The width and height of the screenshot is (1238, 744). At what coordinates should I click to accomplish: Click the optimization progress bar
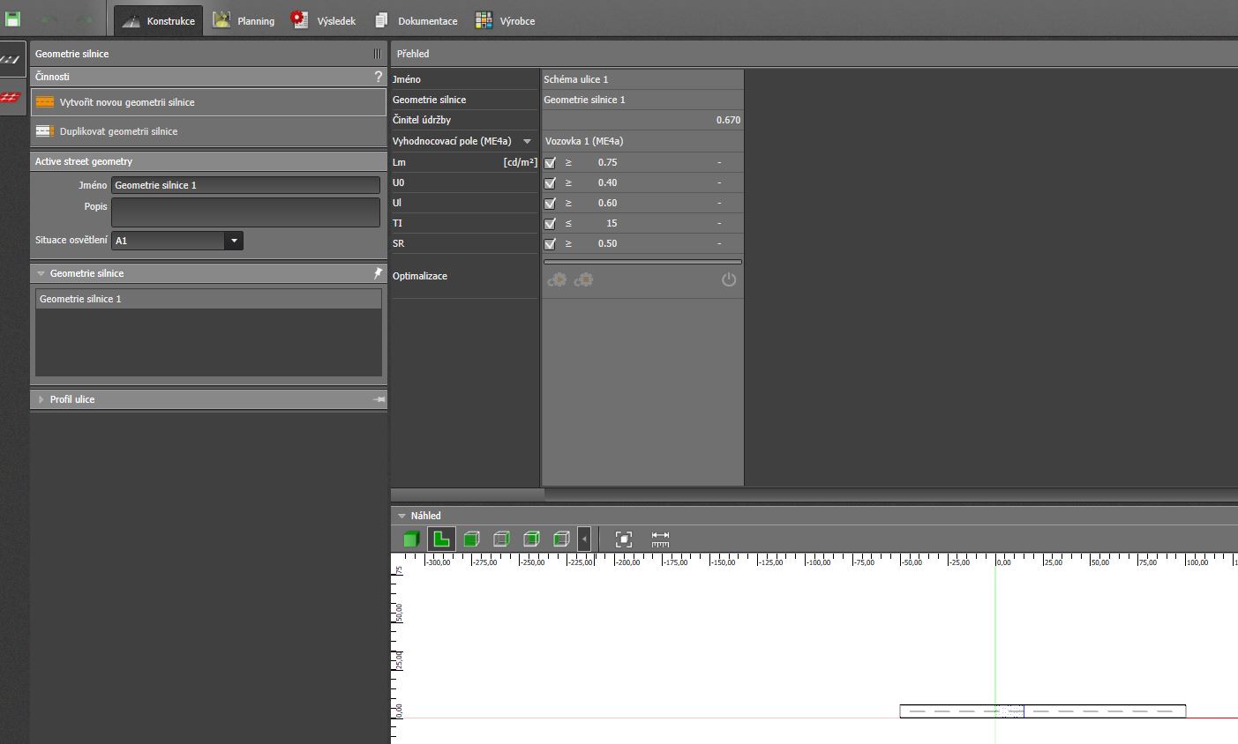642,262
